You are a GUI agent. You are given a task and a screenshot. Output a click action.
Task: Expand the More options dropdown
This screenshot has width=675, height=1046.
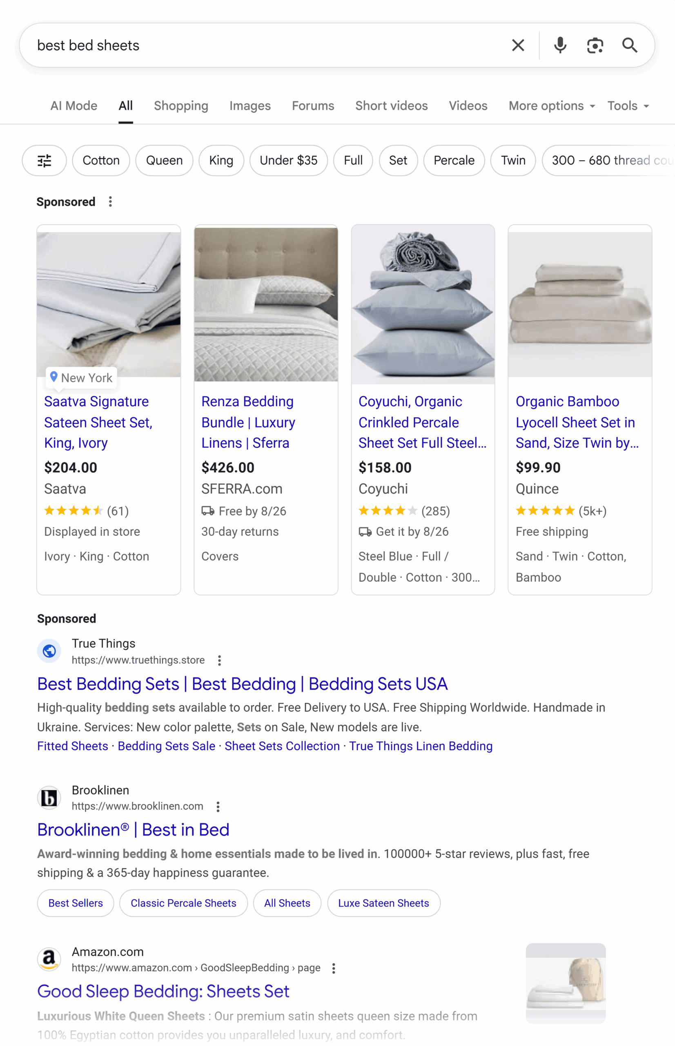551,105
